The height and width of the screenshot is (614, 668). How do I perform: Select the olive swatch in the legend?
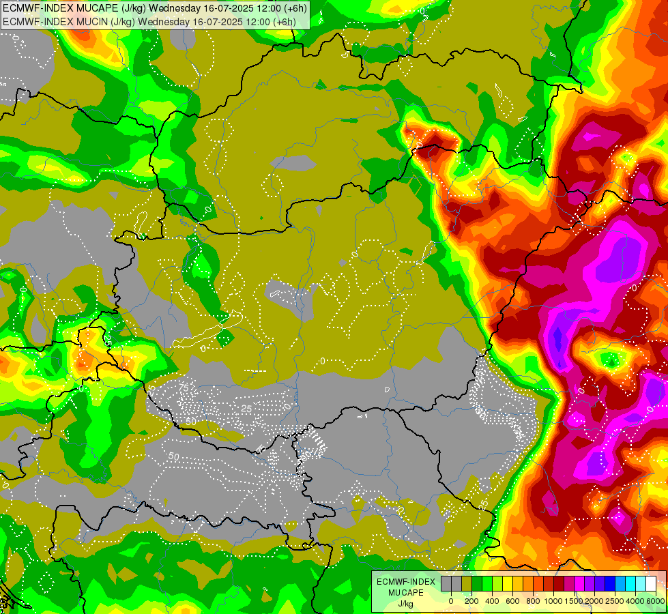[467, 583]
